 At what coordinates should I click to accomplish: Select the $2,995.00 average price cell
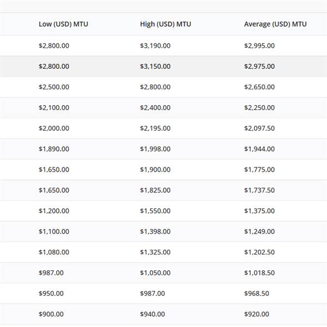click(259, 46)
